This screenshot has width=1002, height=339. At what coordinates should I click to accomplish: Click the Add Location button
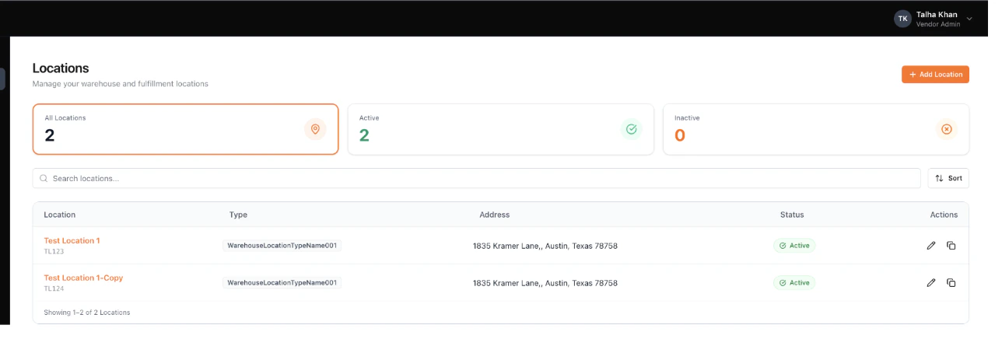(x=935, y=74)
